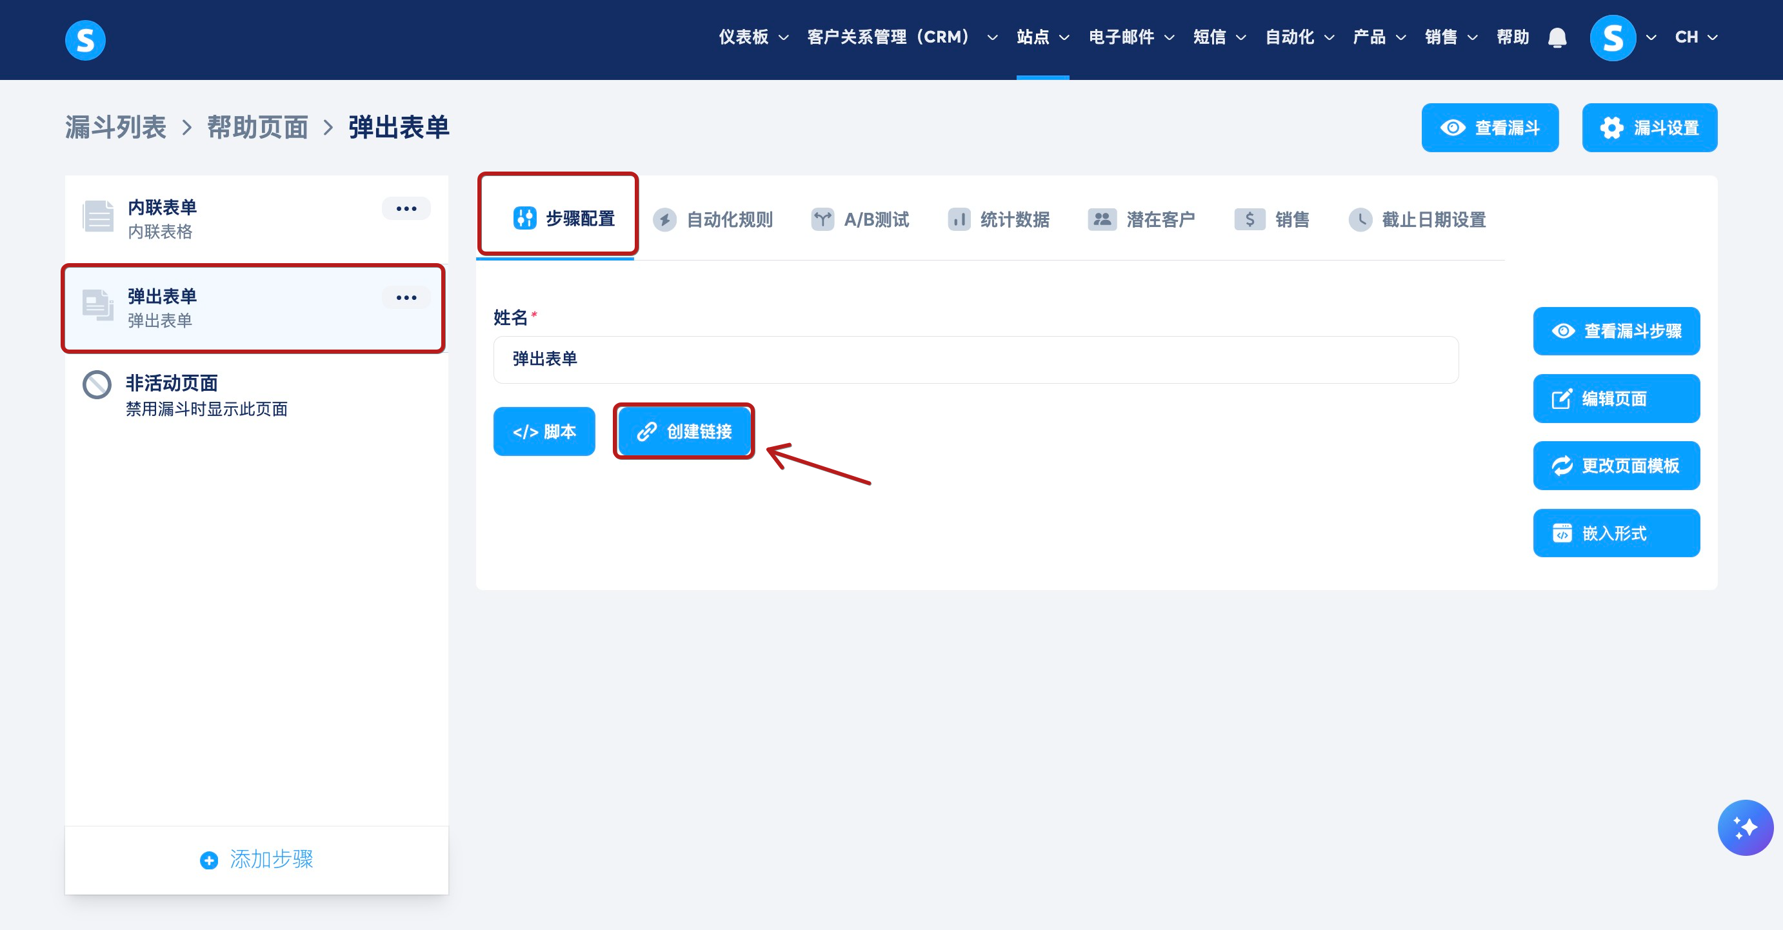Screen dimensions: 1783x930
Task: Click the 创建链接 button
Action: [x=684, y=431]
